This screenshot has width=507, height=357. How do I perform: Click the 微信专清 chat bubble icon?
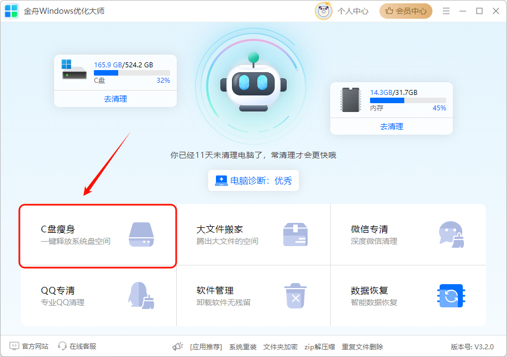[451, 235]
